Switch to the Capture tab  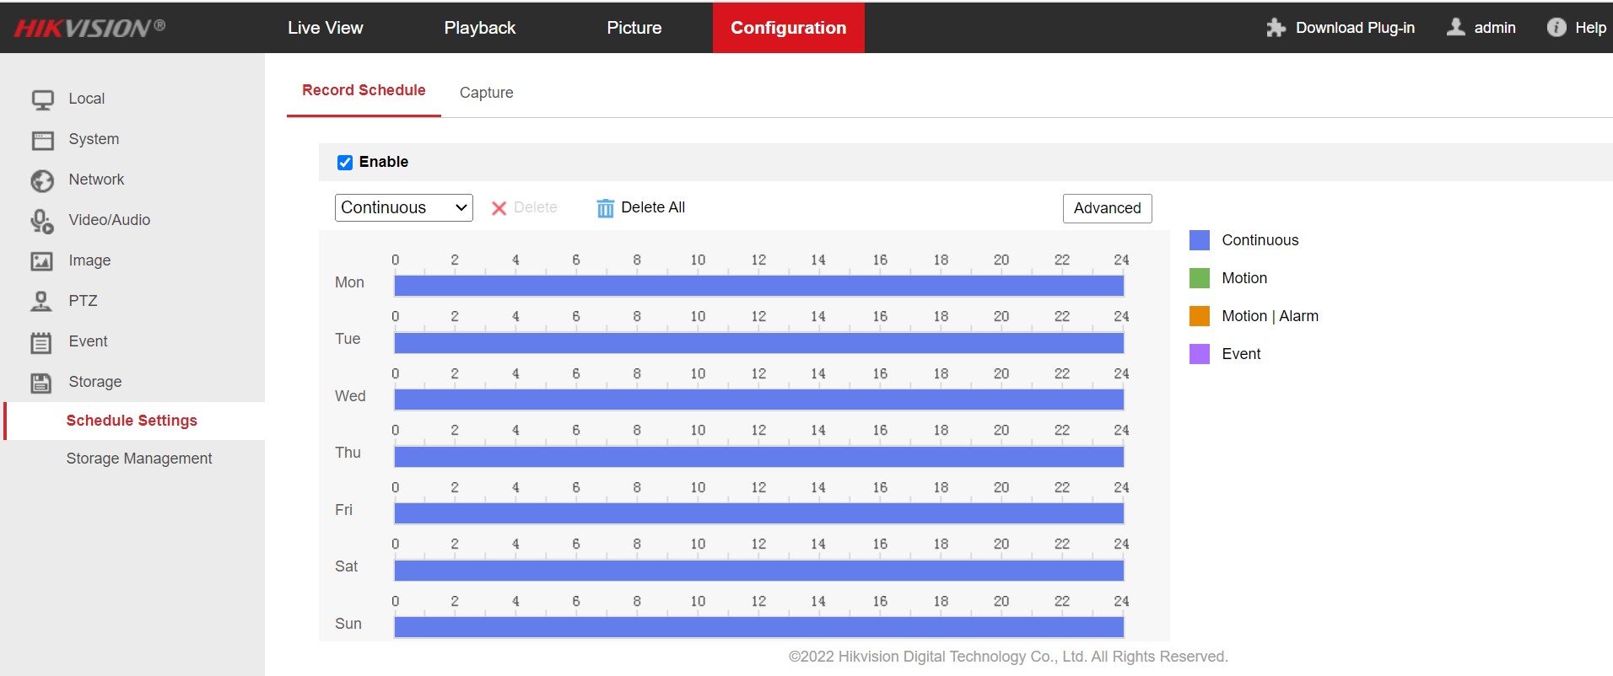point(486,93)
